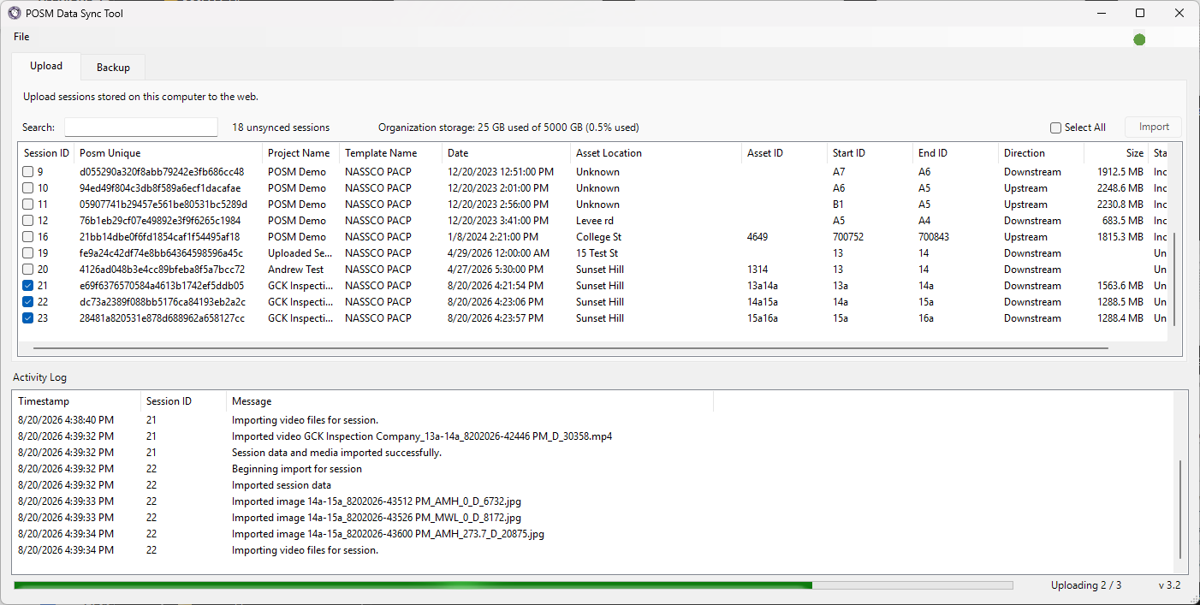
Task: Click the 'Uploaded Se...' project name cell
Action: click(x=300, y=253)
